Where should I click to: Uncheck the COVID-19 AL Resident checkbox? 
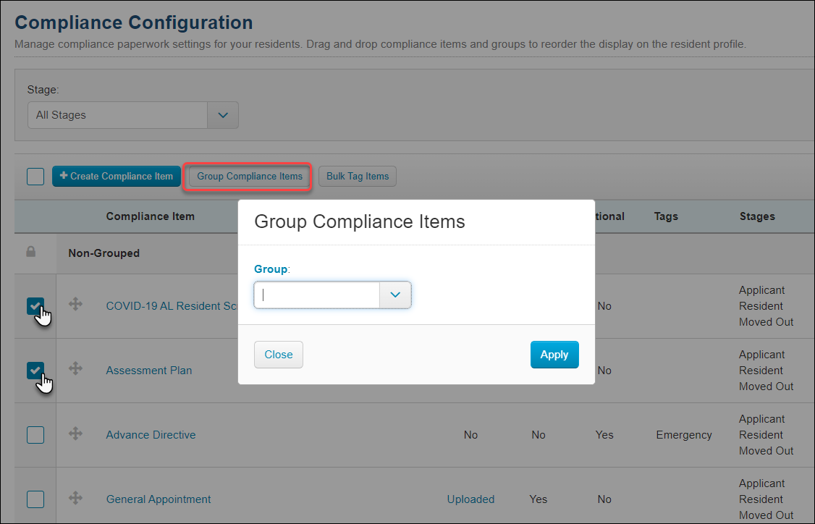(x=35, y=305)
